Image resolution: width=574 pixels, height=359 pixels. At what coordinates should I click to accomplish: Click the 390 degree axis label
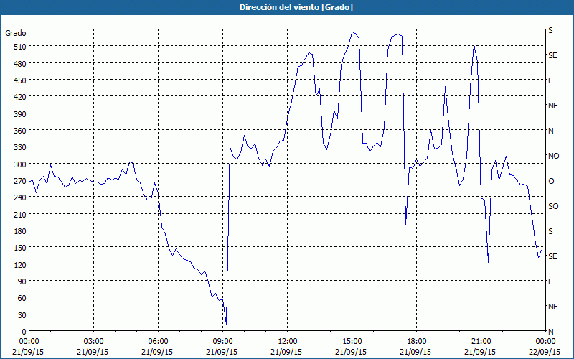coord(19,114)
